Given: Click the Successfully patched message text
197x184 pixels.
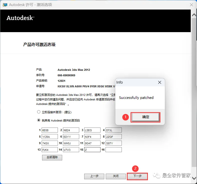Looking at the screenshot, I should pos(136,98).
